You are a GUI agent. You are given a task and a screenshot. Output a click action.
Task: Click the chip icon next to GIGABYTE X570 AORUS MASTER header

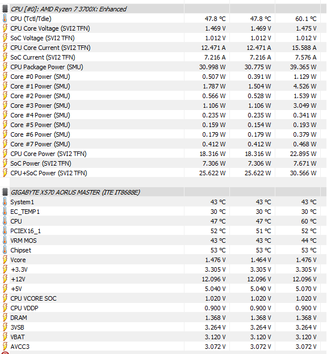tap(5, 192)
